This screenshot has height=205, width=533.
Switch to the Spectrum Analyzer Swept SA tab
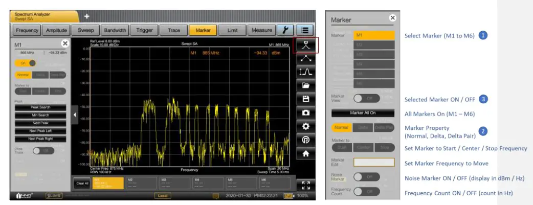[x=44, y=17]
